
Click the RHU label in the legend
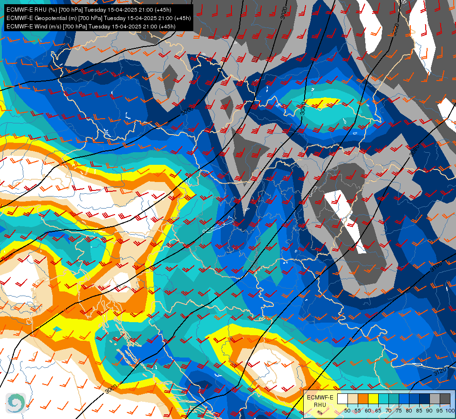[320, 405]
